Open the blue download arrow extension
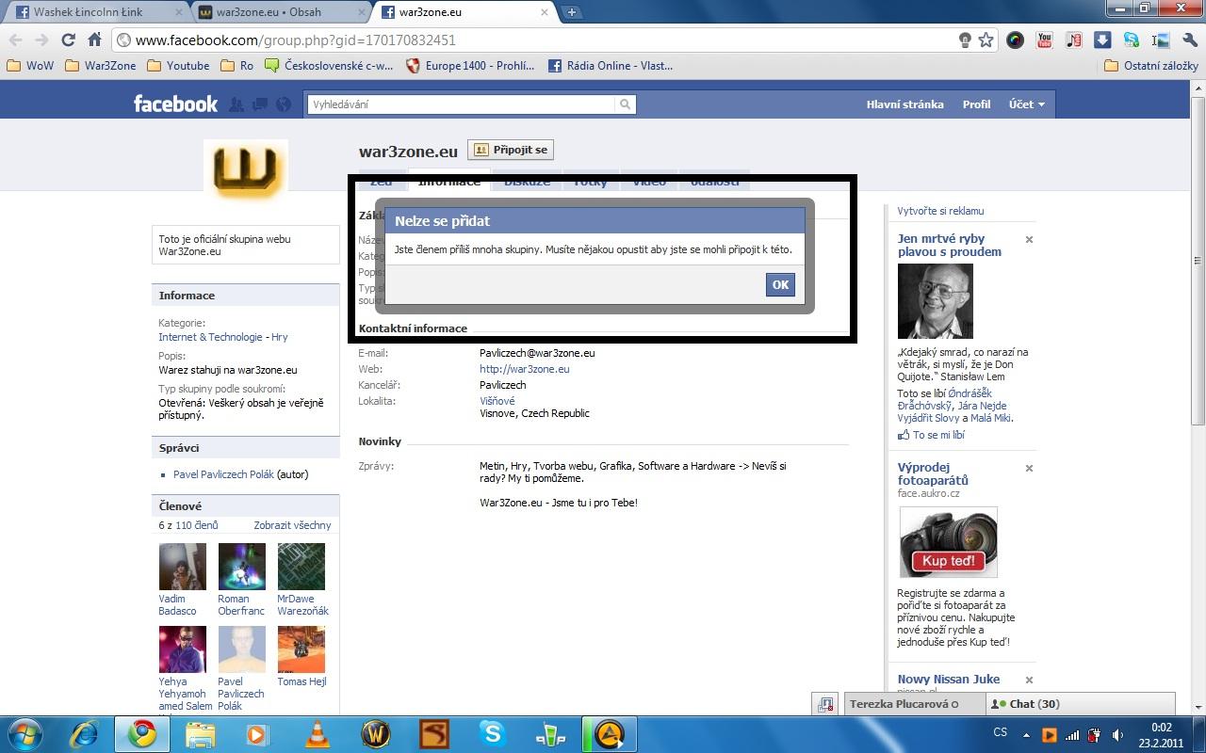Screen dimensions: 1206x753 (1102, 40)
